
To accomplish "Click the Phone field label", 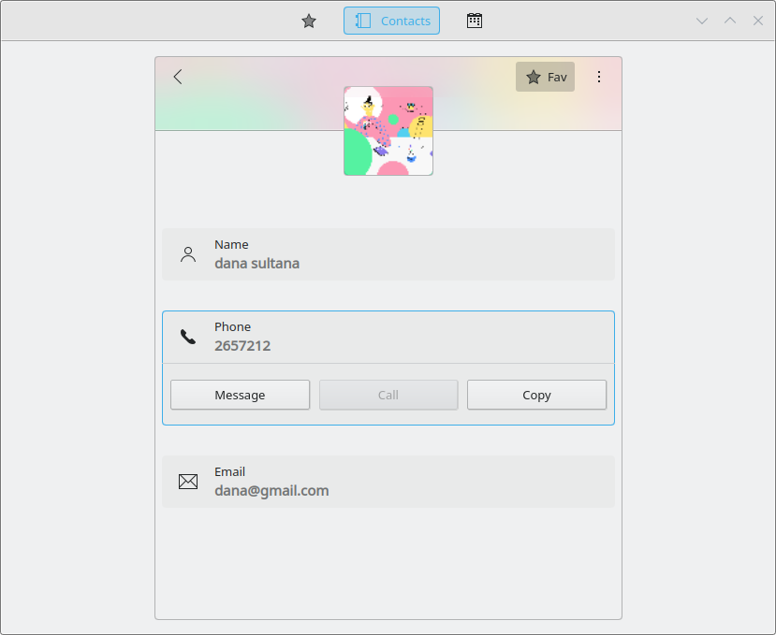I will 232,326.
